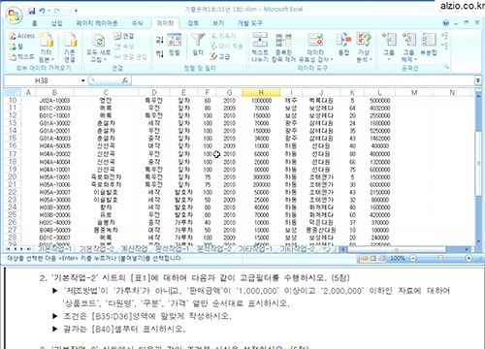
Task: Import data from Web (웹)
Action: click(16, 47)
